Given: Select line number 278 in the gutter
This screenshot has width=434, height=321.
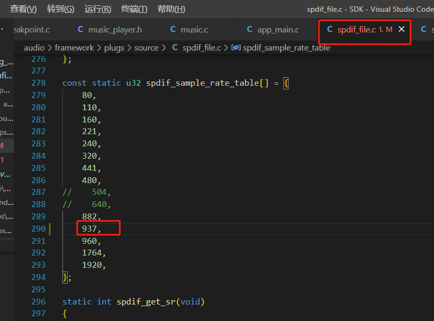Looking at the screenshot, I should [38, 83].
